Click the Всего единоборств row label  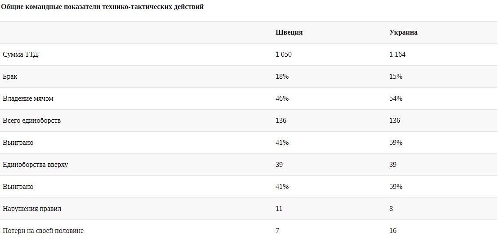[x=31, y=121]
